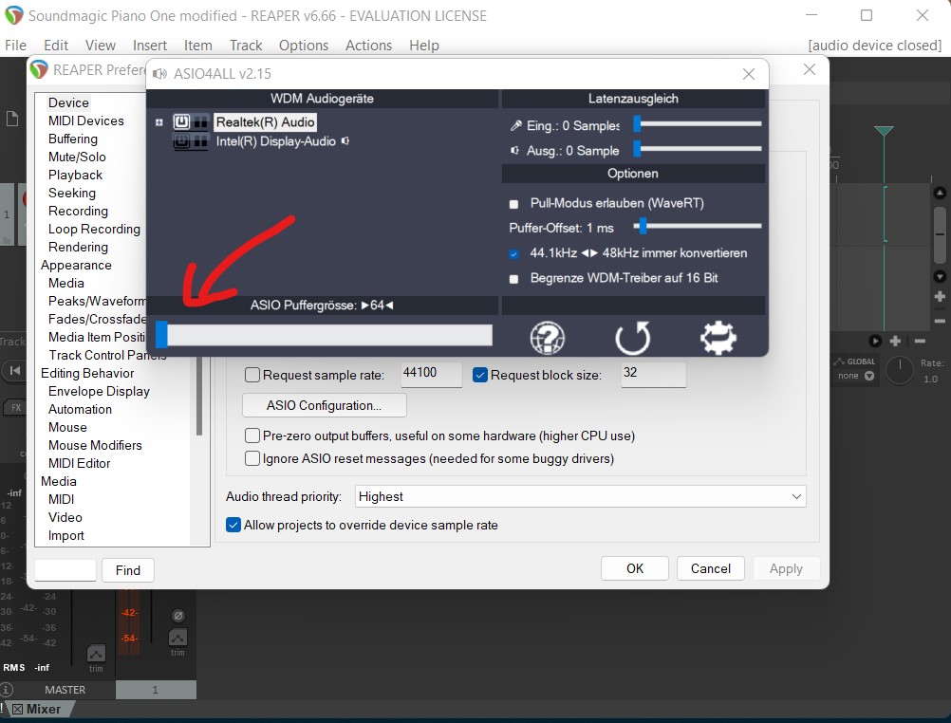Click the Find button in Preferences

pyautogui.click(x=128, y=570)
